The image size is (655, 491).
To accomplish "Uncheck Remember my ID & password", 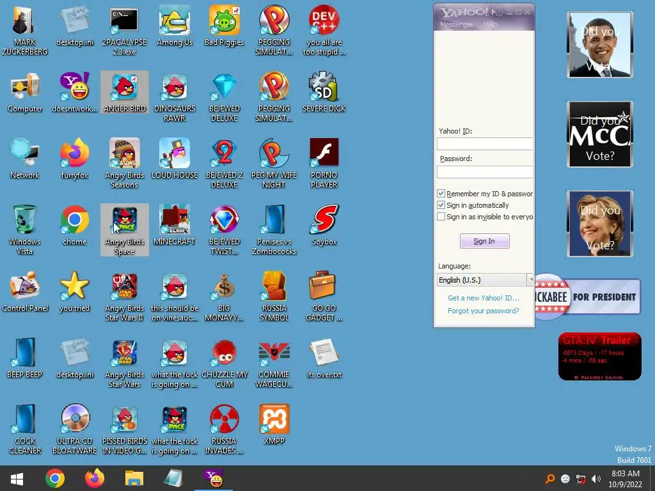I will 441,193.
